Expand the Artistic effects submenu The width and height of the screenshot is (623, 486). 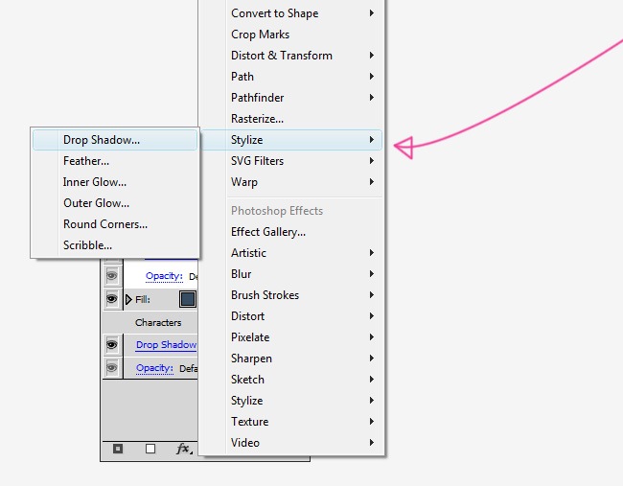(x=291, y=253)
